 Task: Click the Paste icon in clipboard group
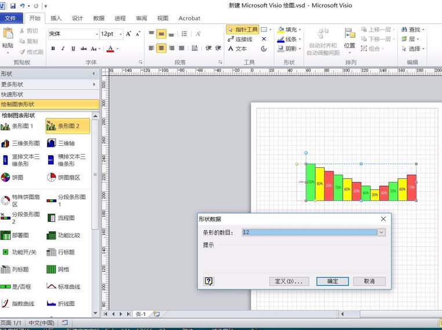(8, 34)
